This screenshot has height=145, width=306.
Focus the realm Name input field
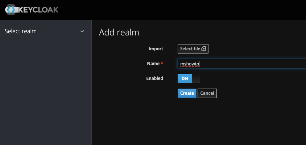[x=242, y=64]
